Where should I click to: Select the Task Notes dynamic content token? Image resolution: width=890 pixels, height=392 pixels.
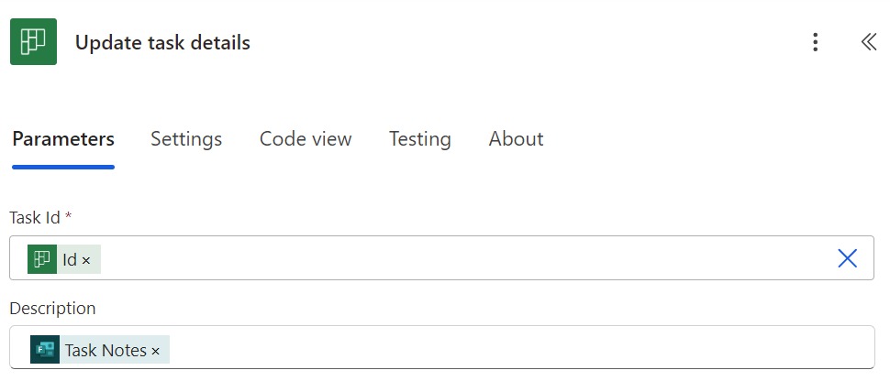tap(106, 350)
